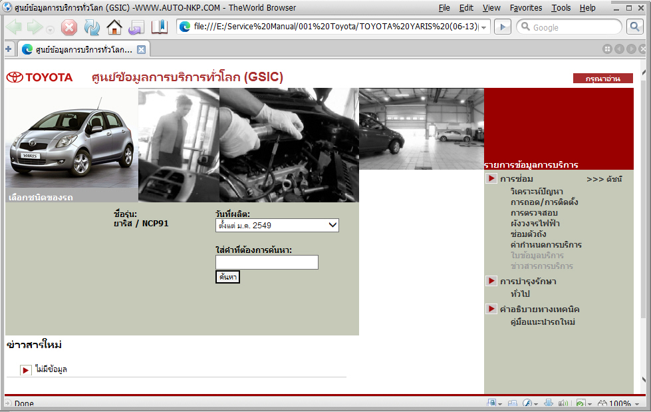The width and height of the screenshot is (651, 412).
Task: Open คำอธิบายทางเทคนิค technical description section
Action: (x=540, y=309)
